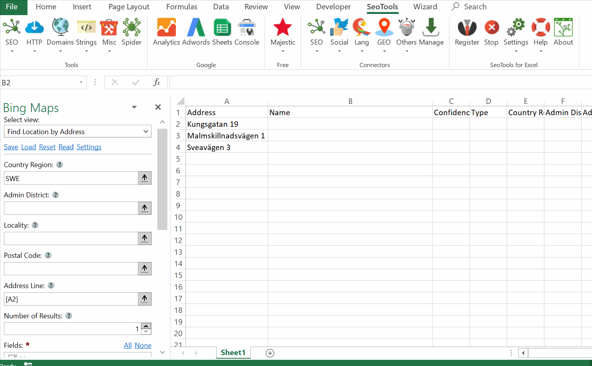This screenshot has width=592, height=366.
Task: Click the red Stop button
Action: 491,33
